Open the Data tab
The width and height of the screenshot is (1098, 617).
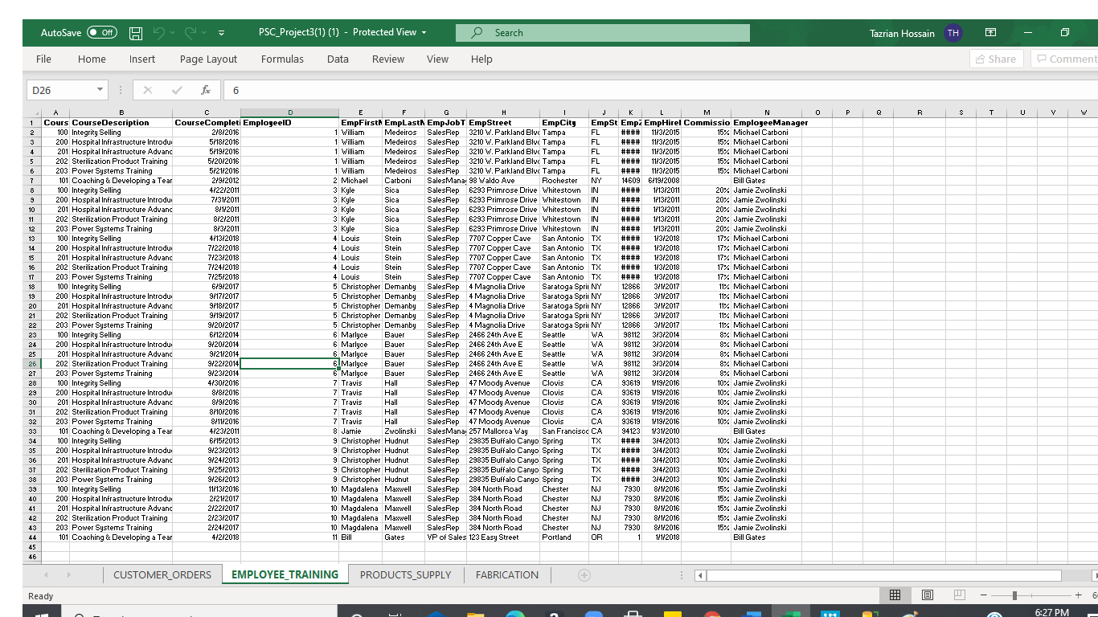click(x=338, y=59)
